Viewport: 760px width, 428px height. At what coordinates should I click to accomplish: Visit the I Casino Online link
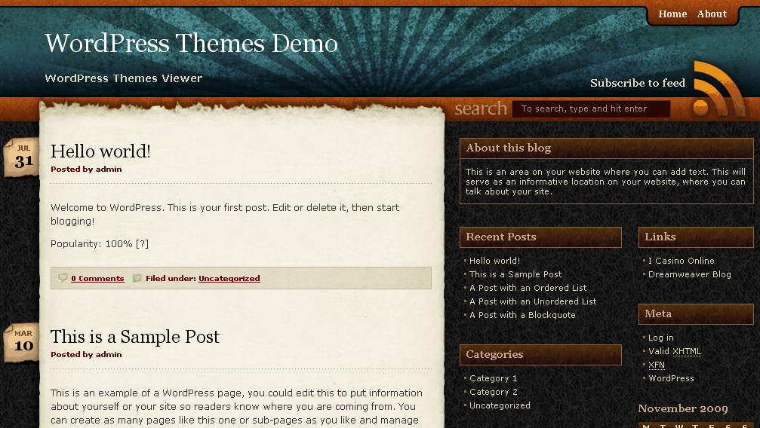click(x=681, y=261)
